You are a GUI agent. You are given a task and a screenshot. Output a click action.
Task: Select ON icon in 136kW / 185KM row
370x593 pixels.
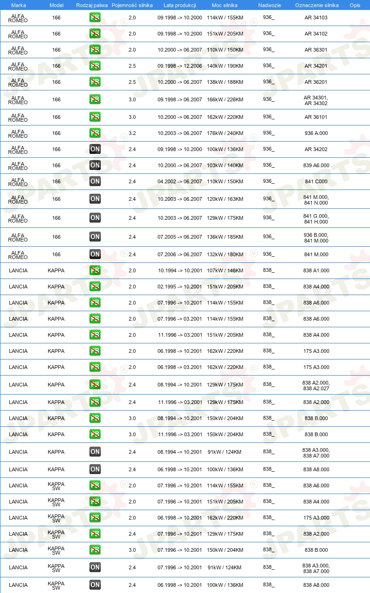[x=95, y=237]
